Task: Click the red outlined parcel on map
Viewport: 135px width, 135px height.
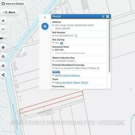Action: [51, 102]
